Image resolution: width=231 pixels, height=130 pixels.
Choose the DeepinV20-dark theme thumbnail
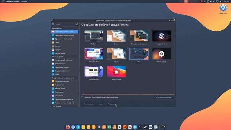click(x=161, y=36)
